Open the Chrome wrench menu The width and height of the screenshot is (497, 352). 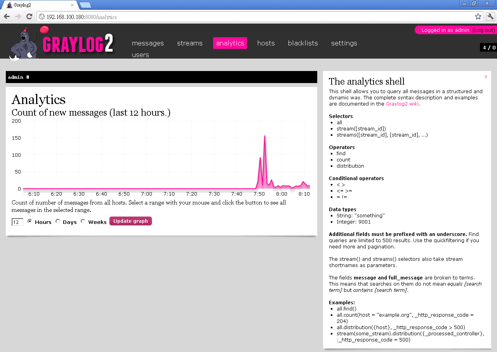(x=490, y=17)
